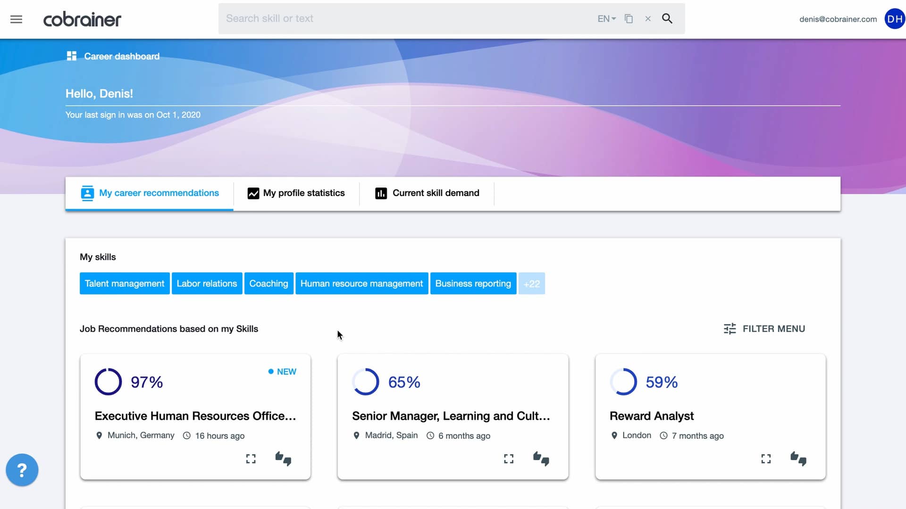
Task: Expand the Executive Human Resources job card
Action: point(251,459)
